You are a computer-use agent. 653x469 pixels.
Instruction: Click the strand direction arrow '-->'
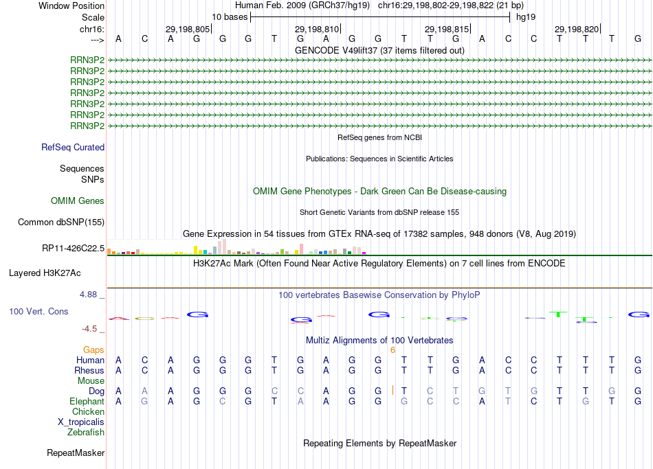[98, 40]
